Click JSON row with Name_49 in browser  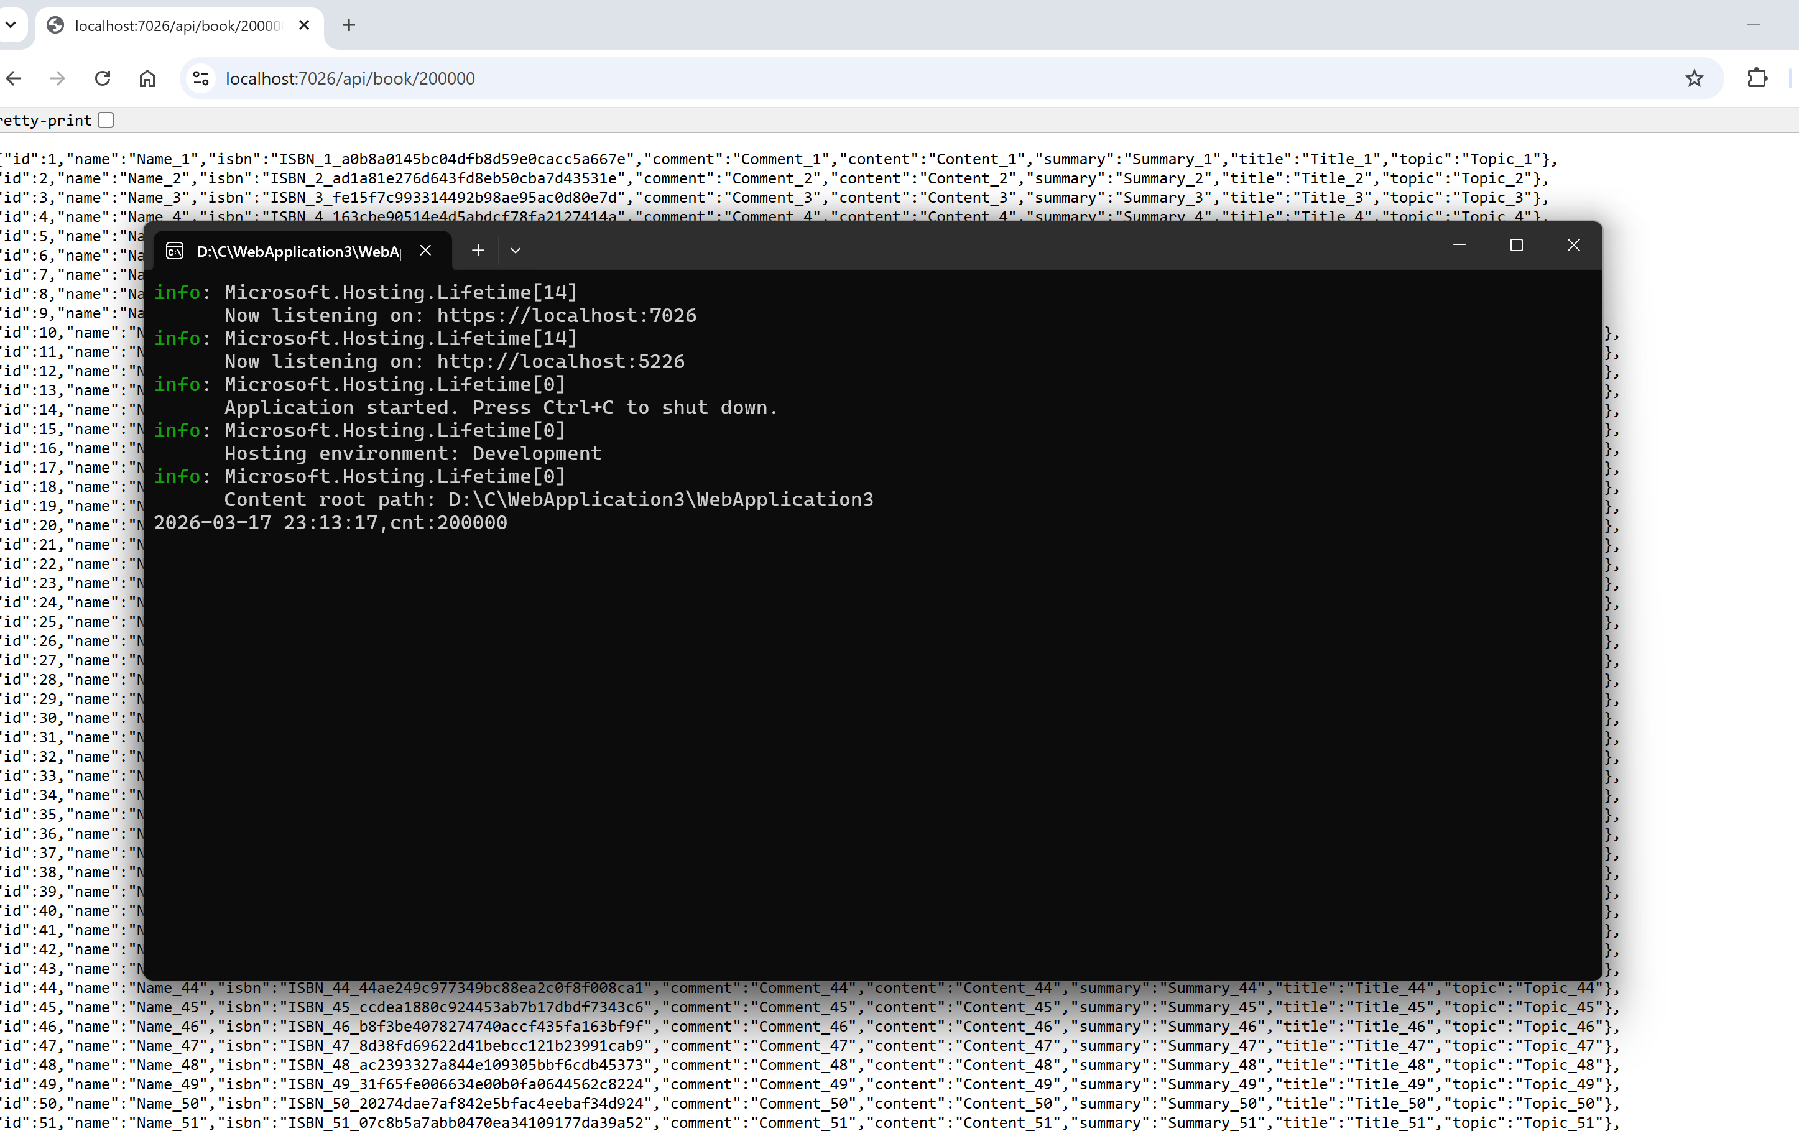[x=810, y=1085]
